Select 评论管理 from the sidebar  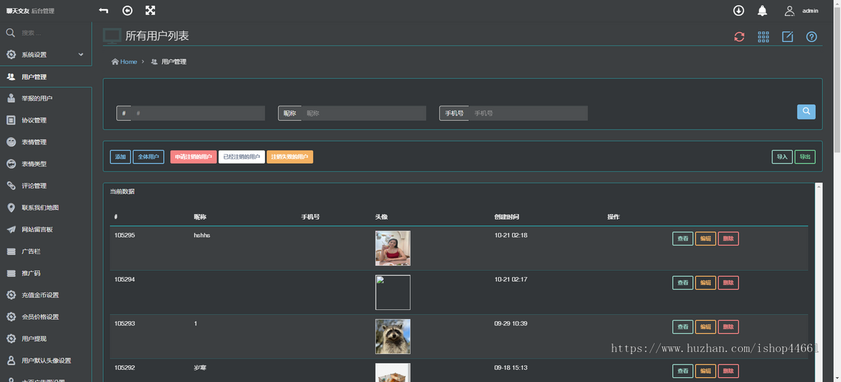(x=34, y=186)
